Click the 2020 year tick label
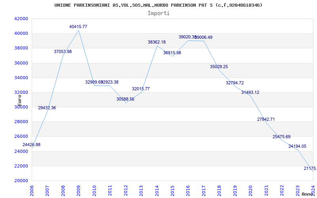The height and width of the screenshot is (198, 317). [x=251, y=190]
